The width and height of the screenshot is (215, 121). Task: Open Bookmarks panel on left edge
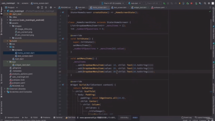tap(1, 92)
